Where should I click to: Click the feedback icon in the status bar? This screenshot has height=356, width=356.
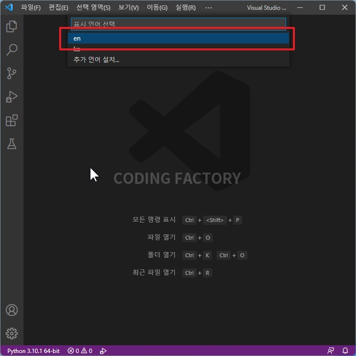pos(331,351)
